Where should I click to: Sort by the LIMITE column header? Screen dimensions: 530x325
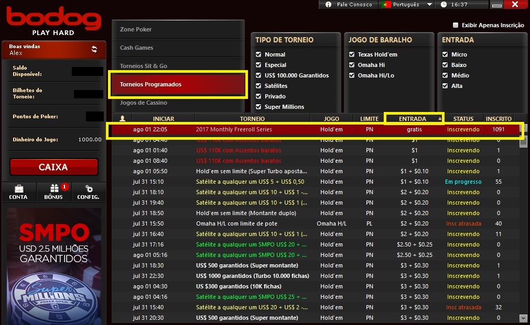pos(370,118)
